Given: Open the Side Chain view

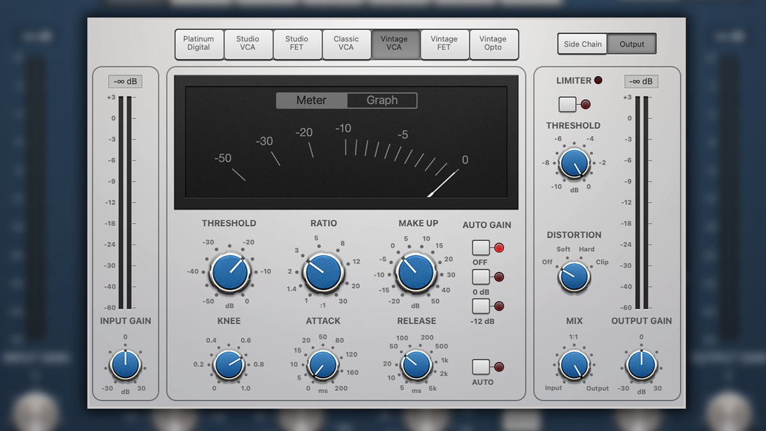Looking at the screenshot, I should pyautogui.click(x=582, y=43).
